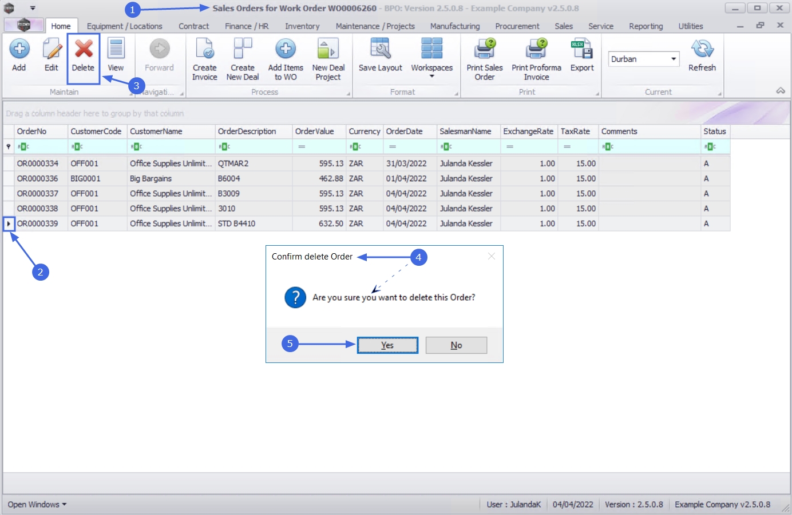Expand the Process group dialog launcher
792x515 pixels.
point(349,94)
